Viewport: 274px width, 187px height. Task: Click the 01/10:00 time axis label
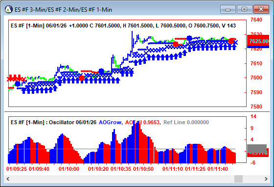(69, 169)
